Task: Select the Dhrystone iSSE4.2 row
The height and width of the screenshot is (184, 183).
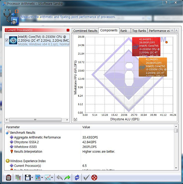Action: [90, 142]
